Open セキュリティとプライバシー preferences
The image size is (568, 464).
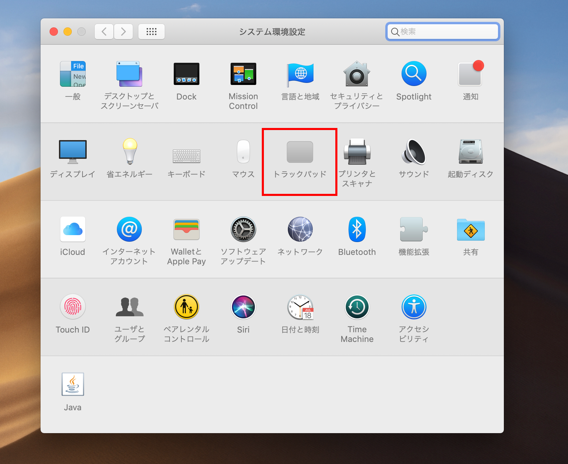pyautogui.click(x=357, y=74)
